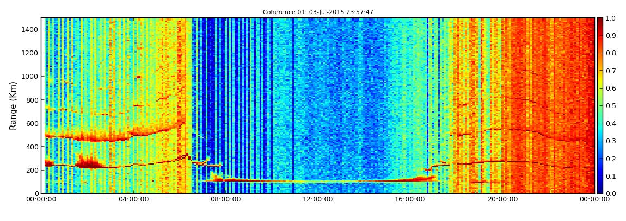This screenshot has height=221, width=626.
Task: Click the 0.5 colorbar tick label
Action: (610, 106)
